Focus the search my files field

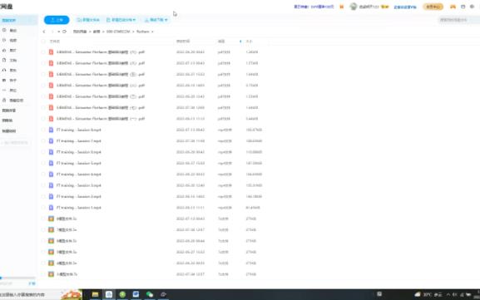click(458, 20)
